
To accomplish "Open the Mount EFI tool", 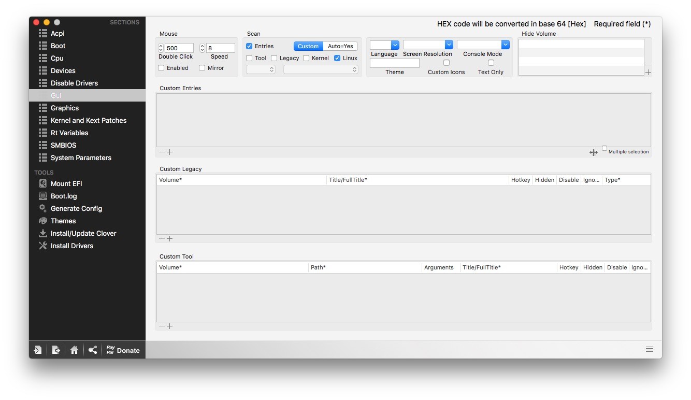I will pos(66,183).
